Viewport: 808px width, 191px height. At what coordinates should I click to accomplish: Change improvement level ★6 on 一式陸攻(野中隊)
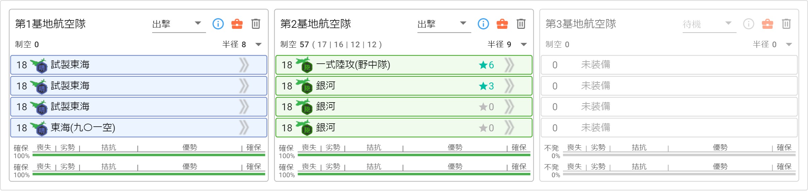(486, 65)
